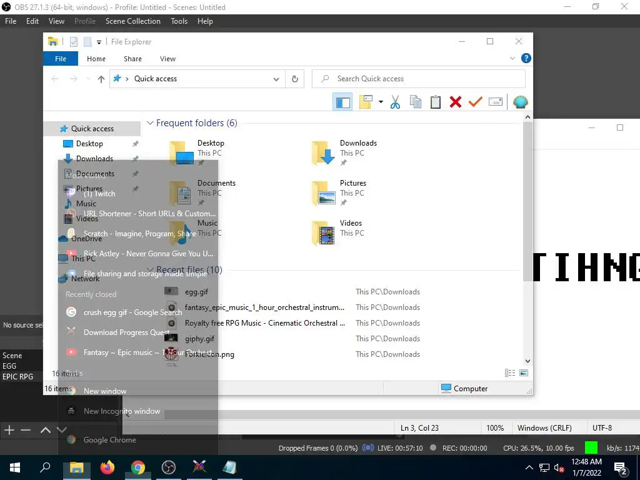This screenshot has width=640, height=480.
Task: Click the red X Delete icon
Action: pyautogui.click(x=455, y=102)
